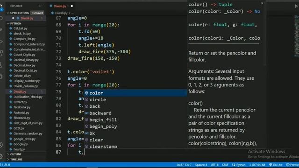Select interpreter 3.10.7 64-bit

257,165
